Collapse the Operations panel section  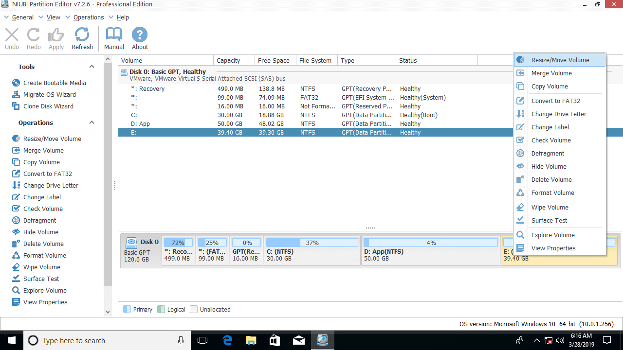pyautogui.click(x=92, y=122)
